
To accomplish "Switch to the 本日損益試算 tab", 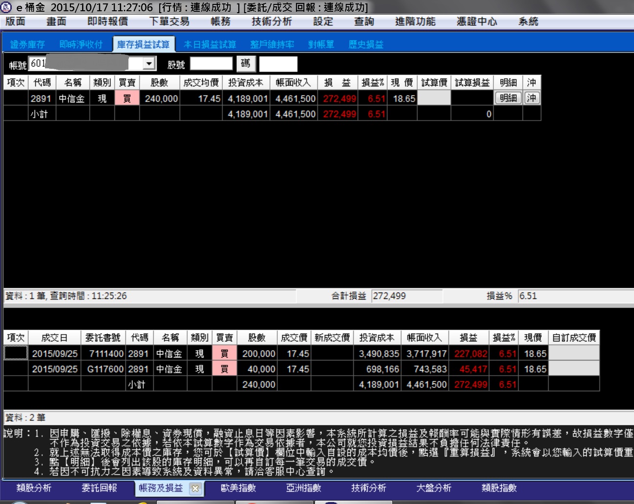I will click(x=210, y=44).
